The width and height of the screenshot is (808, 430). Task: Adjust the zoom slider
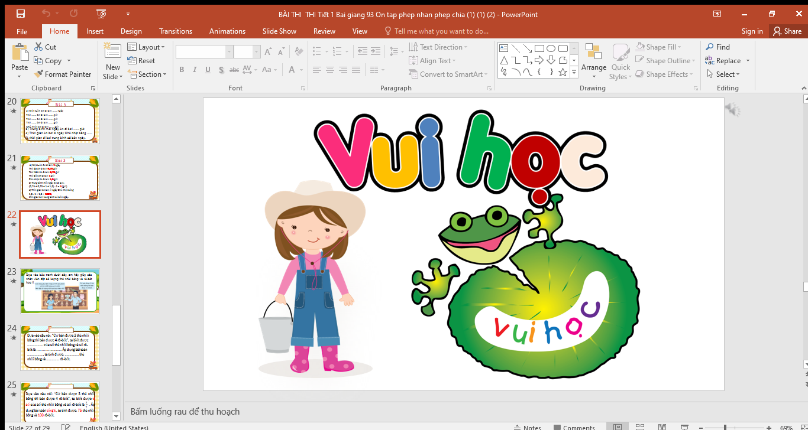point(725,427)
